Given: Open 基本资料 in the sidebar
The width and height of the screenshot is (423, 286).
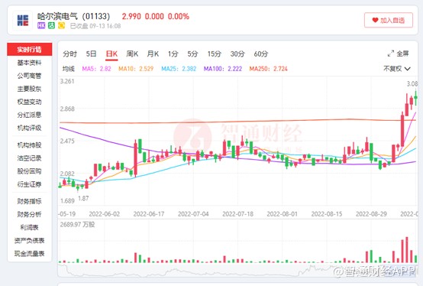Looking at the screenshot, I should pos(29,63).
